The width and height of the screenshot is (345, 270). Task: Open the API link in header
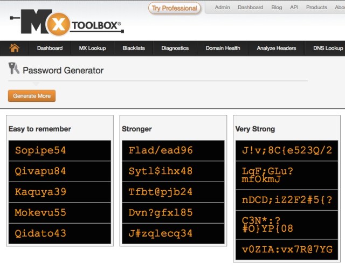pyautogui.click(x=294, y=8)
